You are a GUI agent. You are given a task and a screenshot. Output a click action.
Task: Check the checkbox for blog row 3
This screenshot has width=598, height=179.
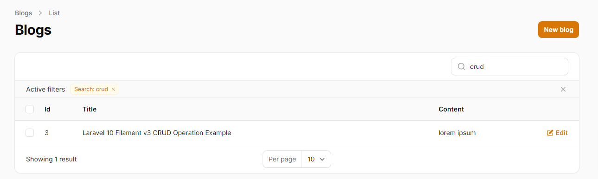(30, 133)
